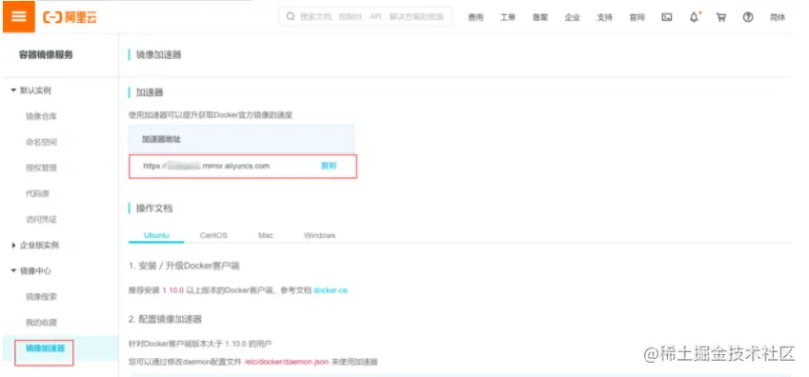Click the Alibaba Cloud logo
The image size is (809, 377).
(x=71, y=17)
